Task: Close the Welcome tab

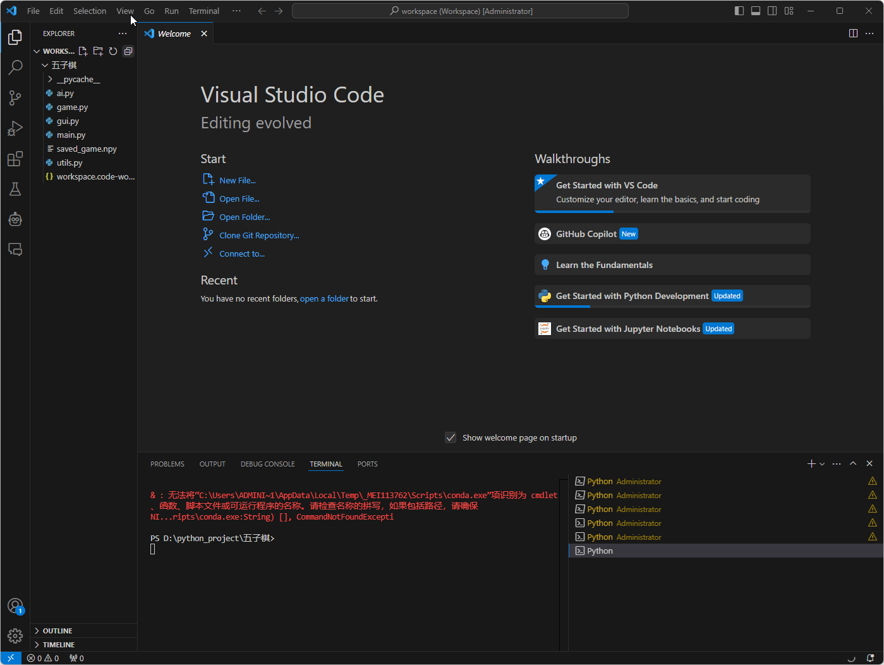Action: click(204, 34)
